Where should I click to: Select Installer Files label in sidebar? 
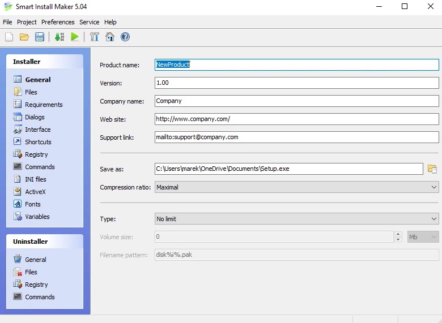pyautogui.click(x=31, y=92)
